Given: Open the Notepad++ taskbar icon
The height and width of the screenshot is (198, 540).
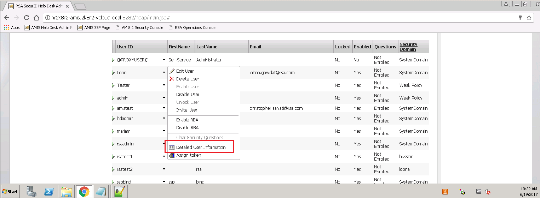Looking at the screenshot, I should coord(119,191).
